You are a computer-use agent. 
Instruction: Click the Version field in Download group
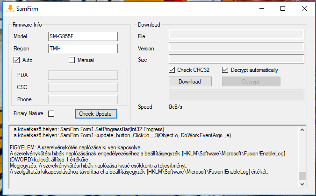point(237,47)
